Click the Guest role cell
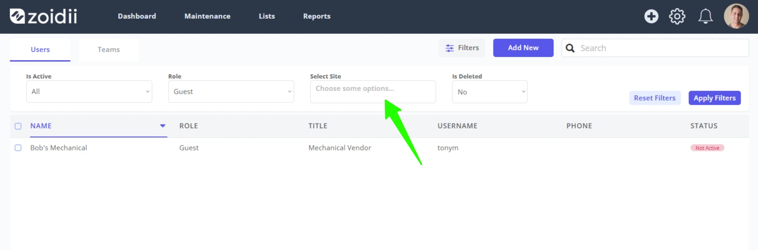758x250 pixels. click(189, 148)
